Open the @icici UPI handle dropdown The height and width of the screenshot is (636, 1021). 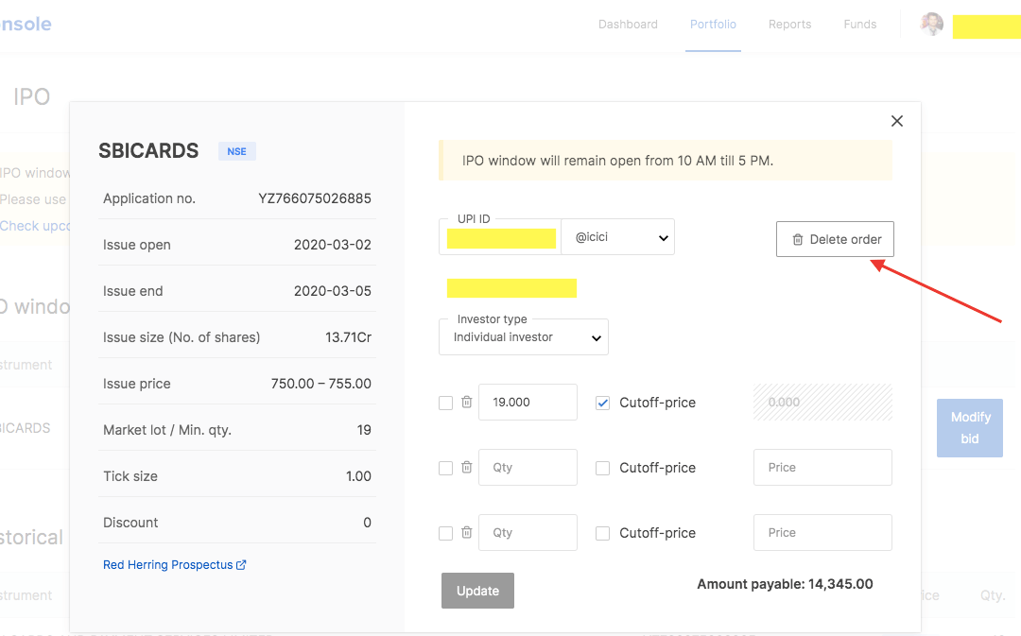(x=618, y=237)
